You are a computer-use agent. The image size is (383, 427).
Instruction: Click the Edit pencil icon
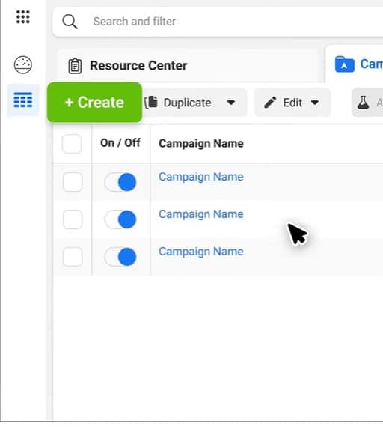pos(270,103)
